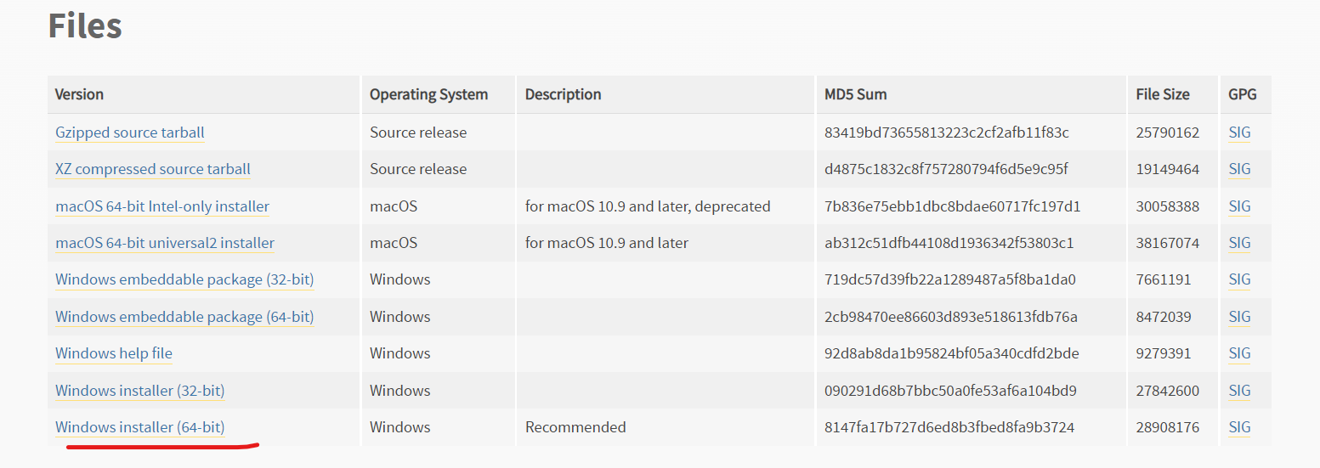Open SIG for Windows help file
Image resolution: width=1320 pixels, height=468 pixels.
click(1239, 353)
